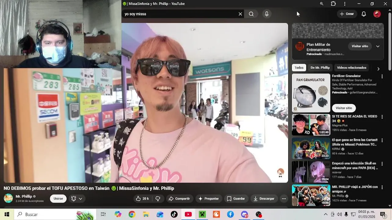Open browser three-dot menu
This screenshot has width=392, height=220.
click(345, 4)
